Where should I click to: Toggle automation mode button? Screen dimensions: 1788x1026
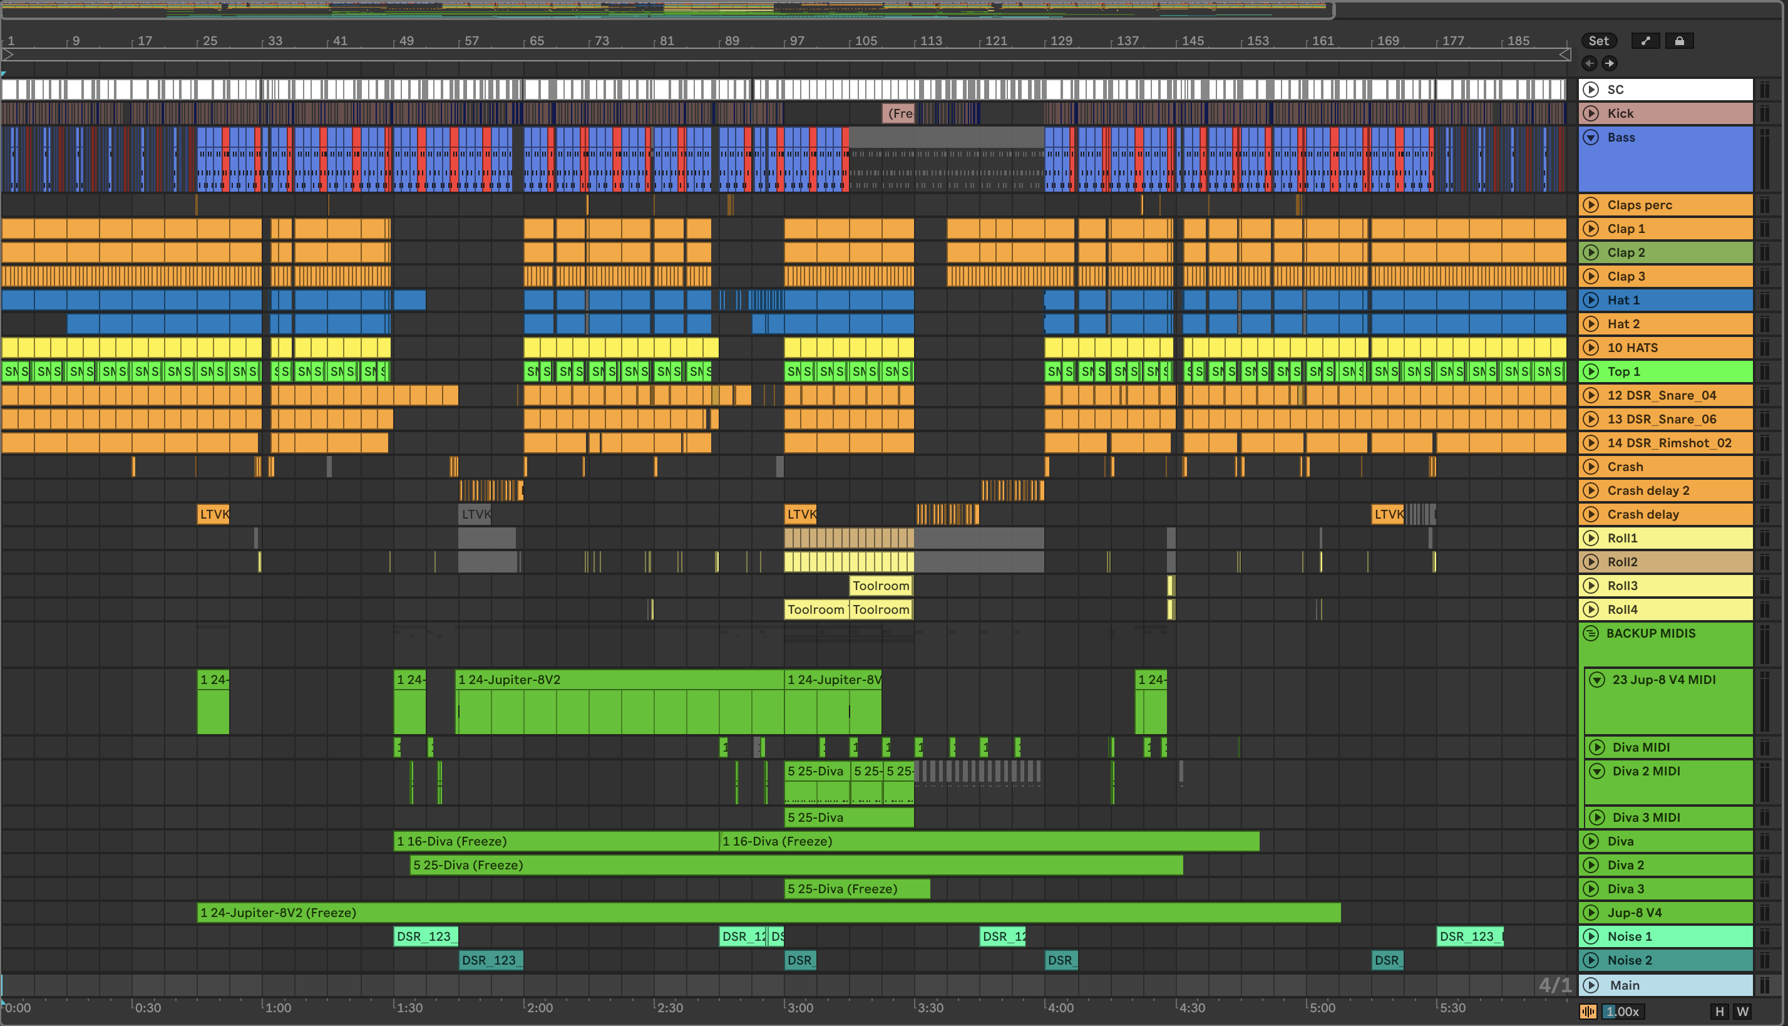point(1645,41)
